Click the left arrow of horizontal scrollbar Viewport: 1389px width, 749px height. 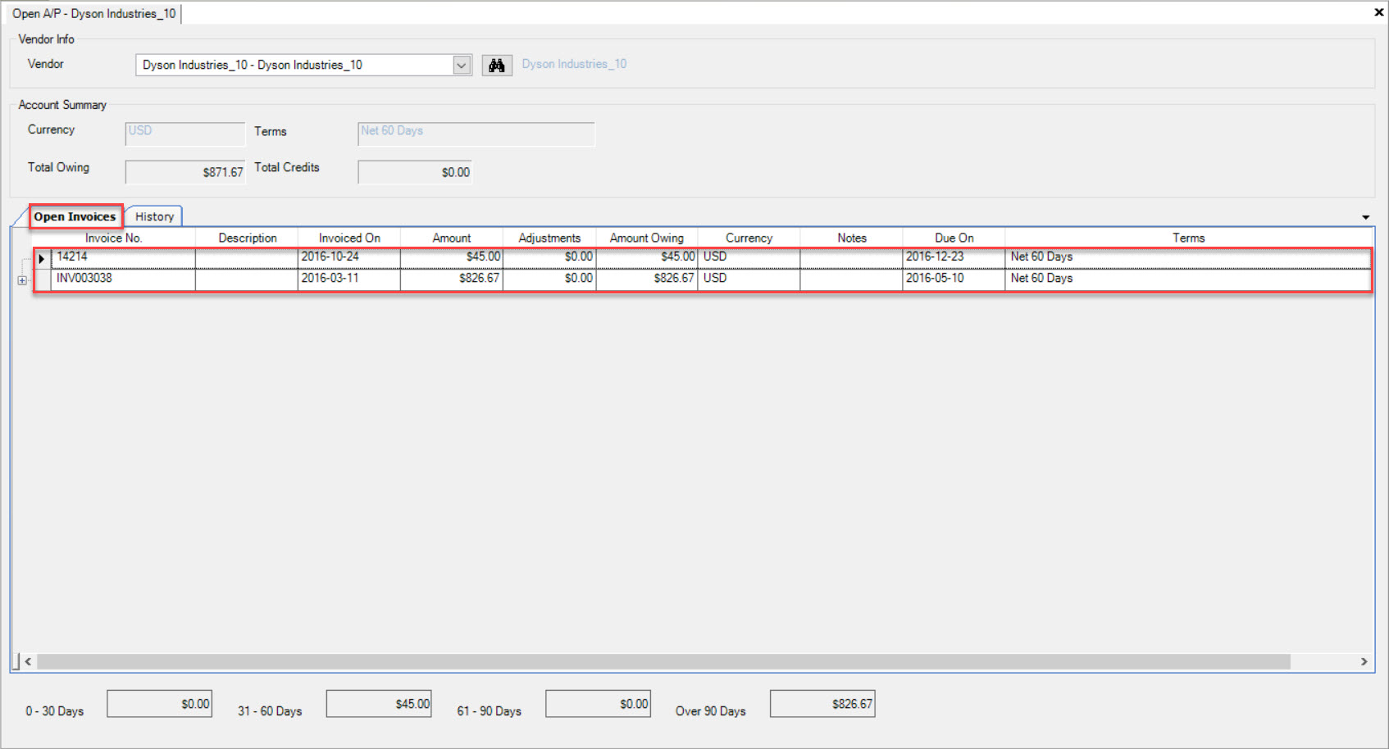point(29,661)
